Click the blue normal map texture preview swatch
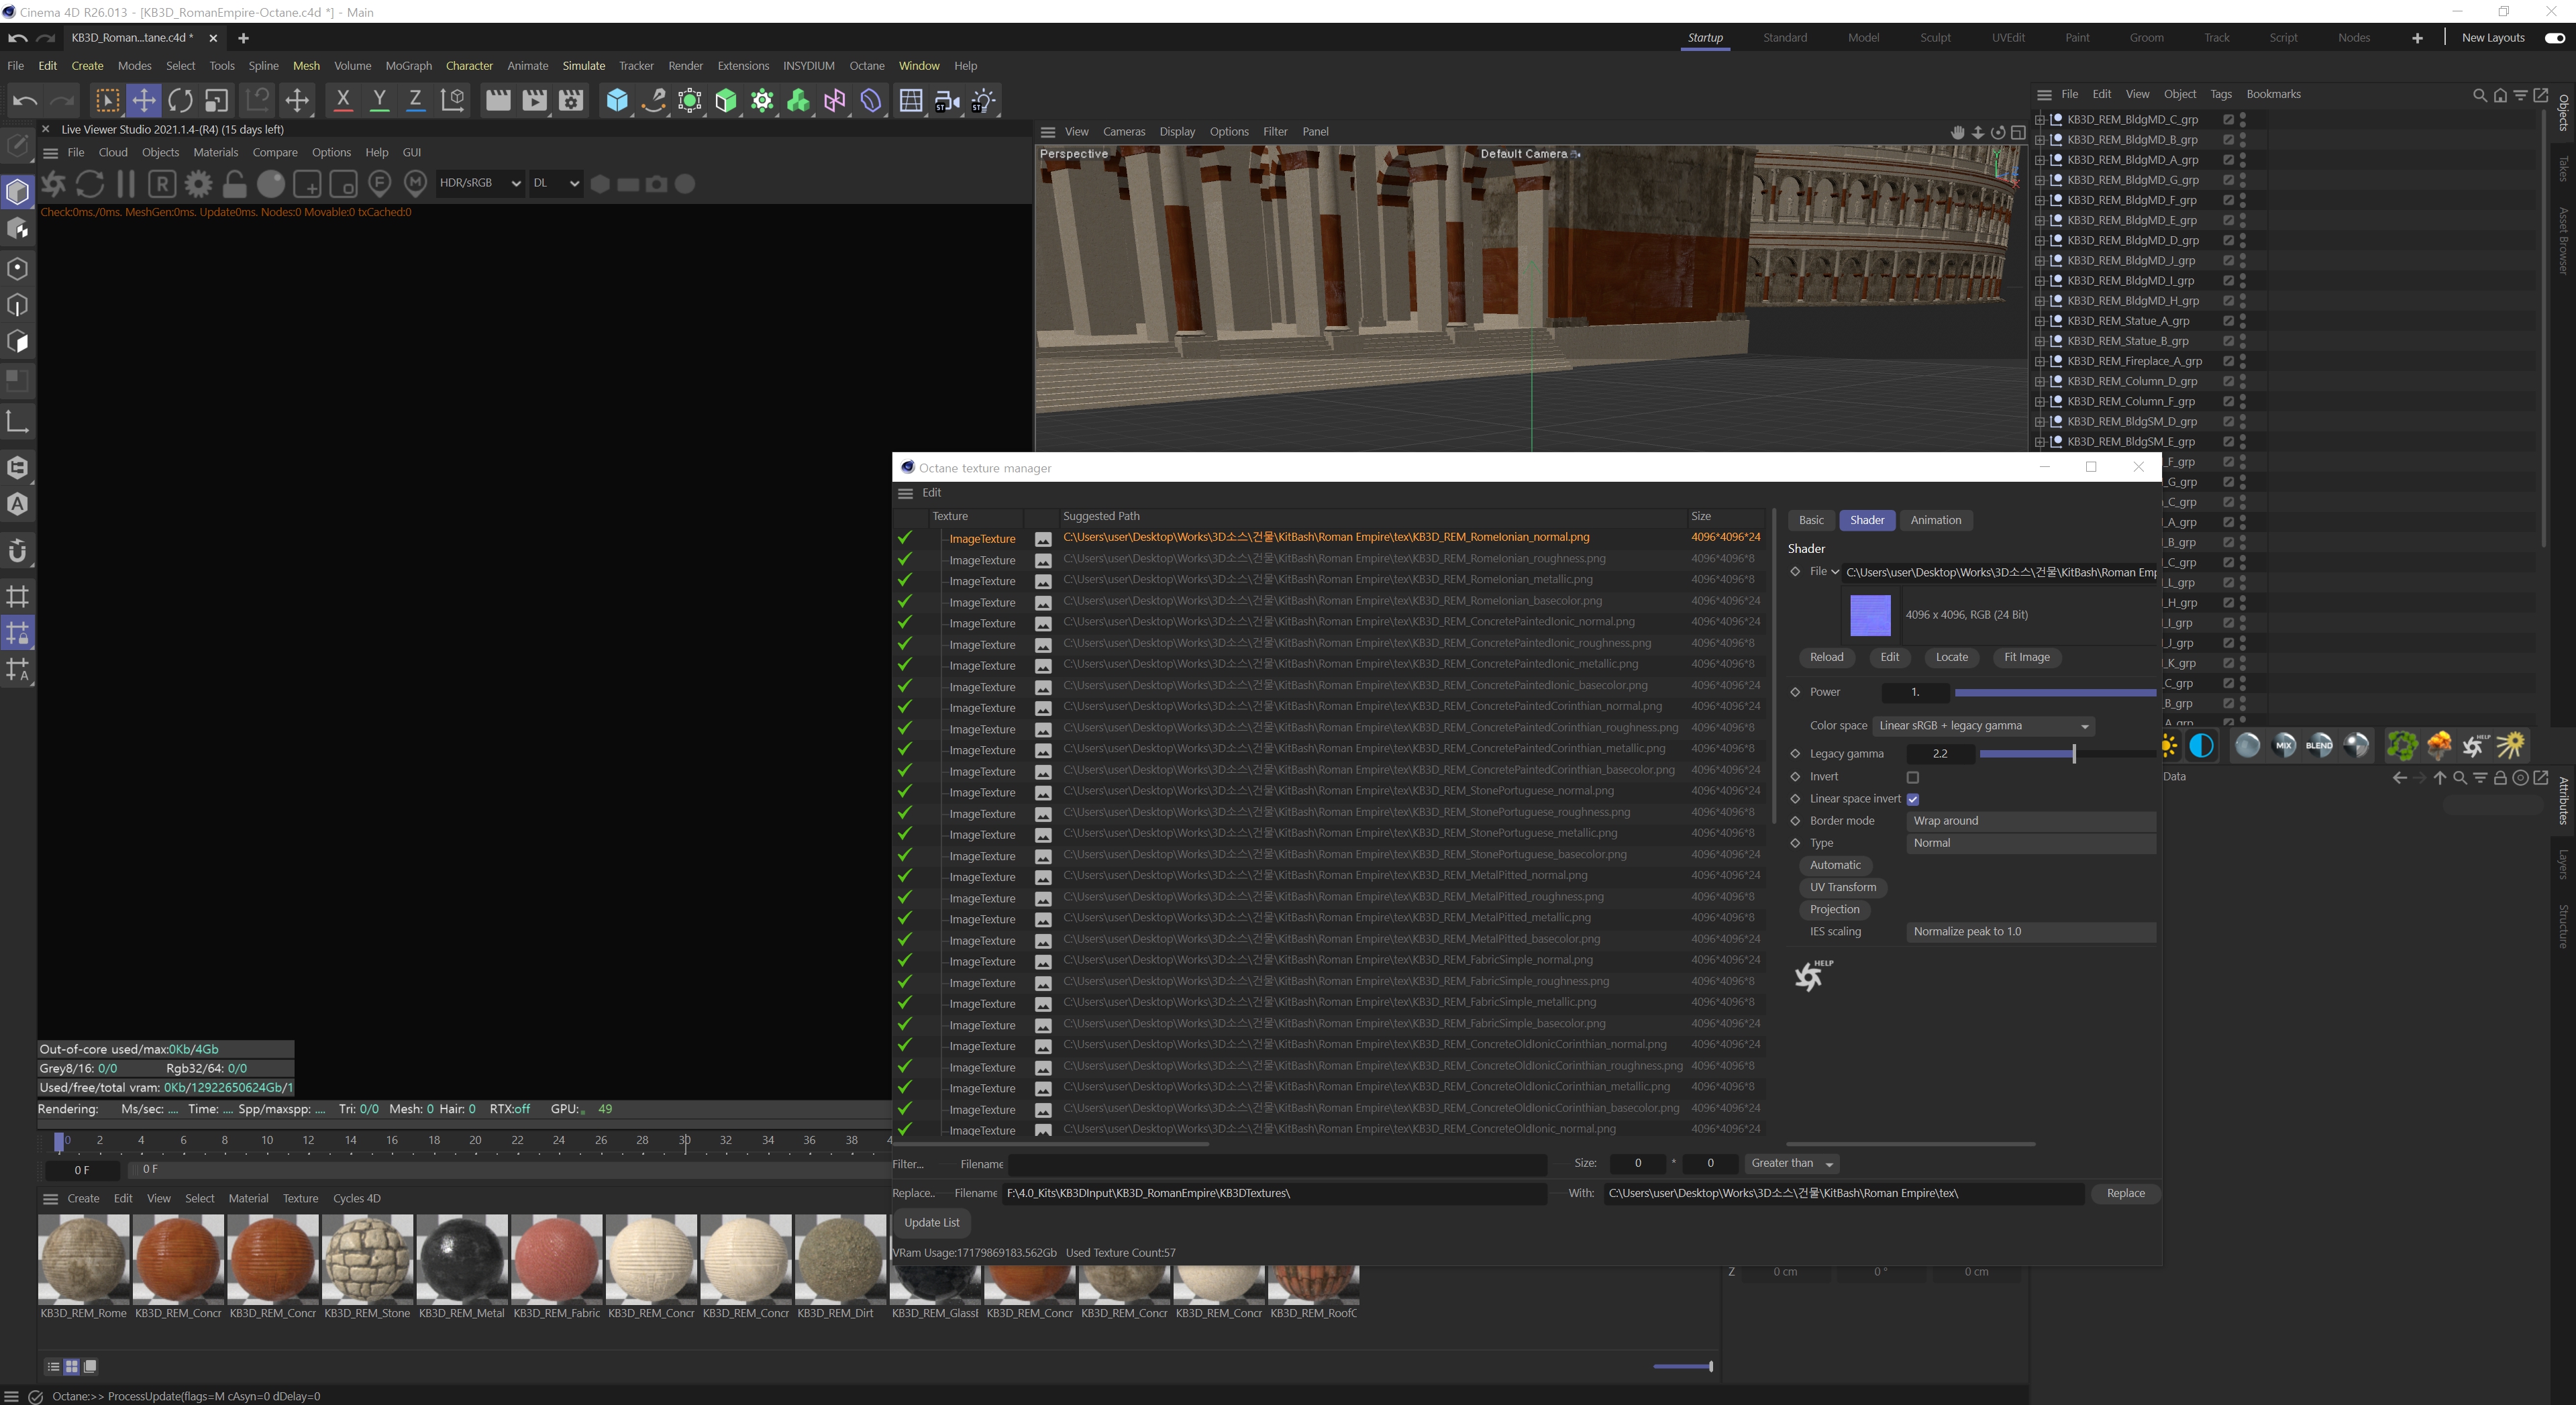 [x=1870, y=615]
